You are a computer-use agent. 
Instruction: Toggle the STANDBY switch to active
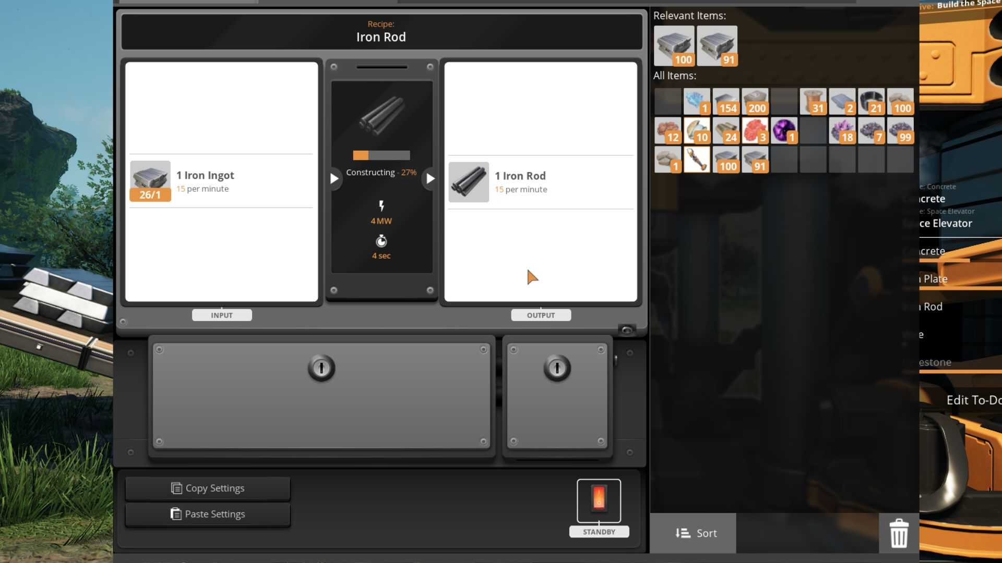(x=598, y=500)
